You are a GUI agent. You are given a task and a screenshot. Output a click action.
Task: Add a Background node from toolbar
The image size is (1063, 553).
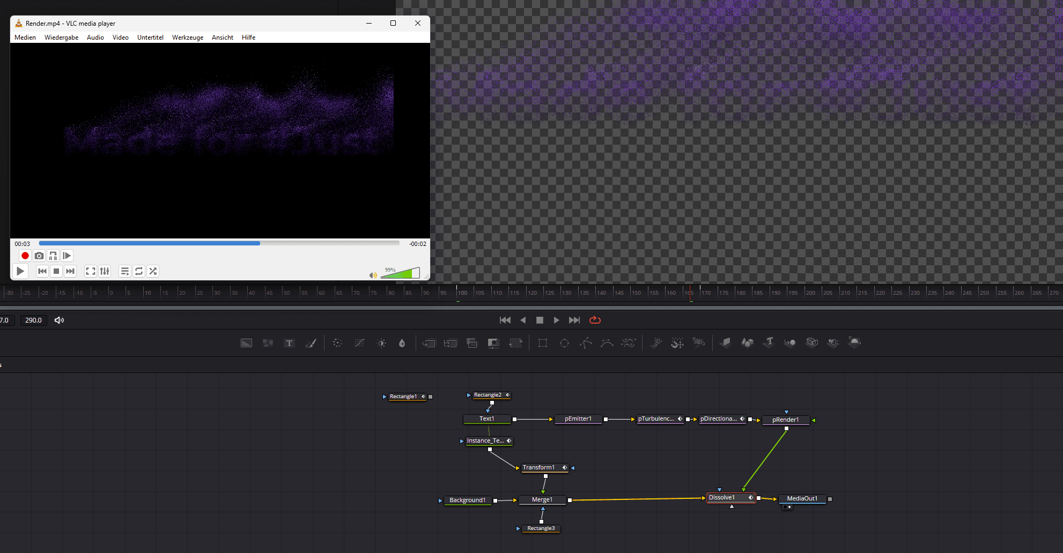click(246, 343)
